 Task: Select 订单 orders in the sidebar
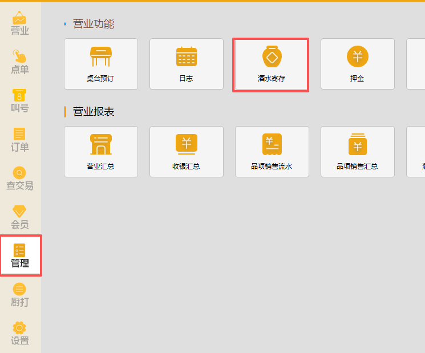tap(20, 140)
